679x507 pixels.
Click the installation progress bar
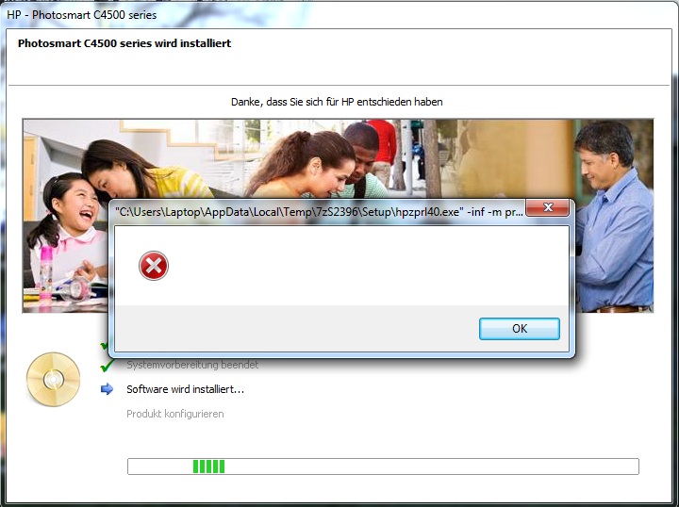coord(383,466)
